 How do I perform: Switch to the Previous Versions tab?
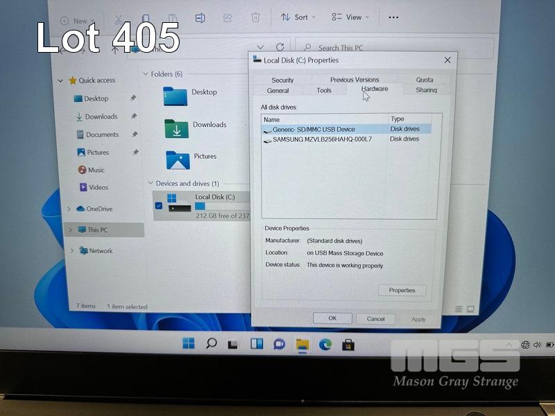[355, 80]
